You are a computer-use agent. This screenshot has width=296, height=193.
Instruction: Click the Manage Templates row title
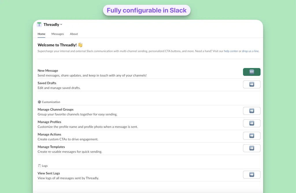pyautogui.click(x=51, y=147)
